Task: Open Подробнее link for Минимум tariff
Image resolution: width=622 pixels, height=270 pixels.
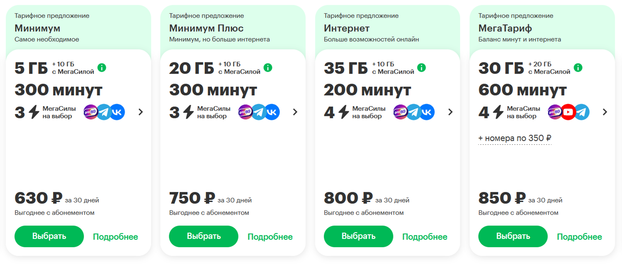Action: [115, 237]
